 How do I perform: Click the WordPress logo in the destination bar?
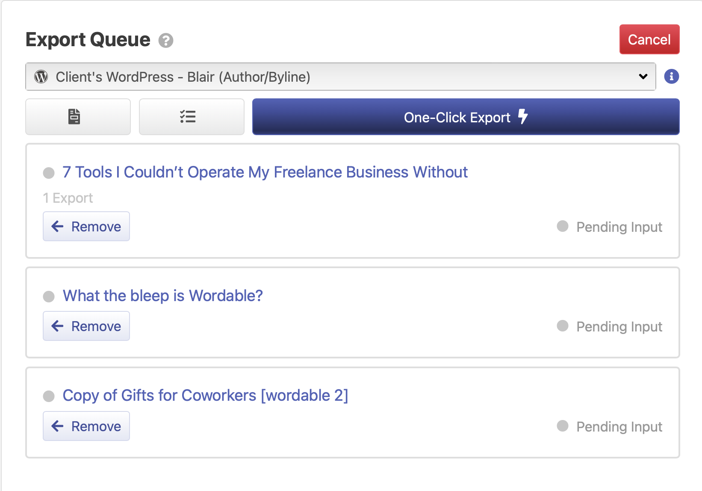tap(41, 77)
